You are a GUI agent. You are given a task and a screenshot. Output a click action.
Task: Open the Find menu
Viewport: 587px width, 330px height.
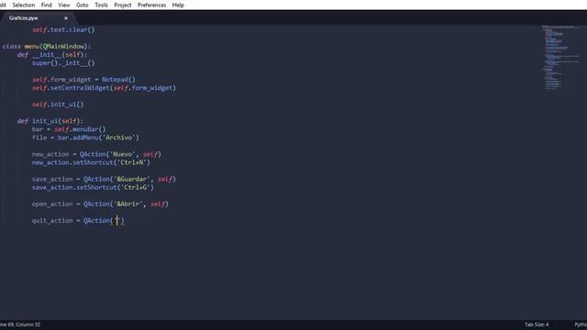[x=47, y=5]
